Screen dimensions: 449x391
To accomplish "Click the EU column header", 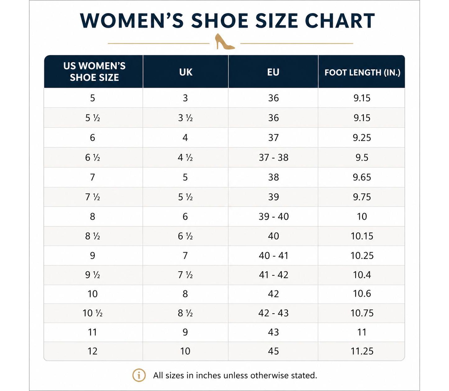I will [273, 72].
